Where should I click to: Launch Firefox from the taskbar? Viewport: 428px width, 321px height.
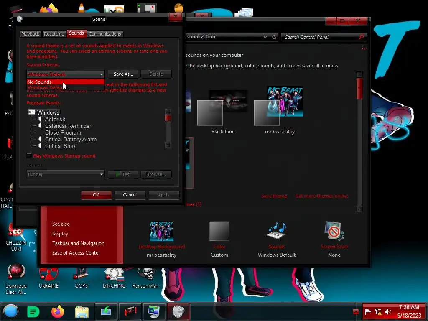[x=58, y=312]
